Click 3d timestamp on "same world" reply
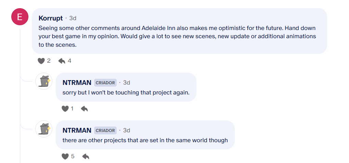Viewport: 349px width, 163px height. pos(127,130)
